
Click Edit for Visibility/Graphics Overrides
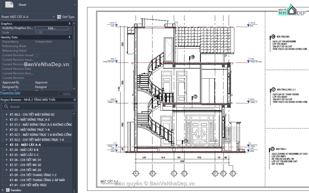click(52, 28)
